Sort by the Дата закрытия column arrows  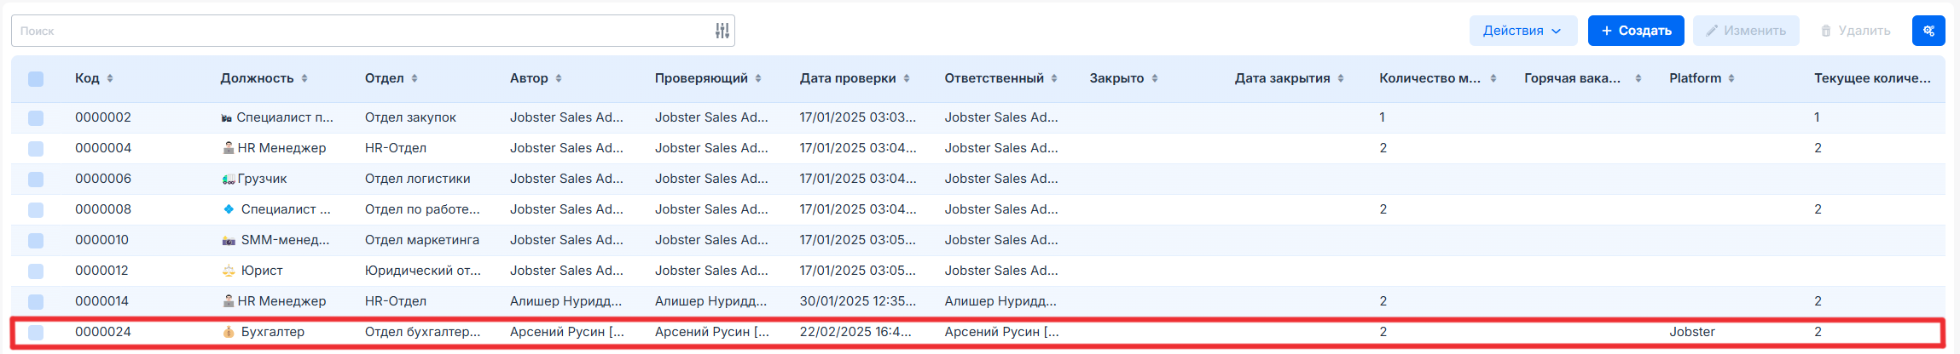pyautogui.click(x=1341, y=78)
